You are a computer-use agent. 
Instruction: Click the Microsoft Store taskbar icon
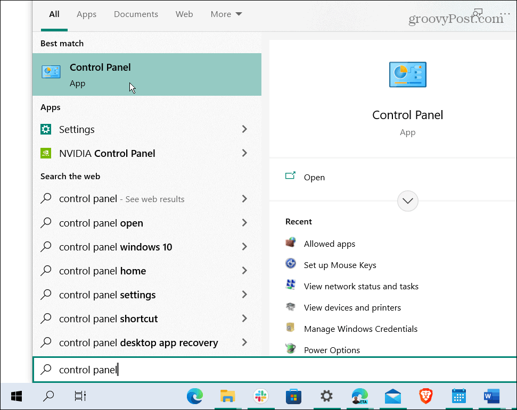point(293,396)
